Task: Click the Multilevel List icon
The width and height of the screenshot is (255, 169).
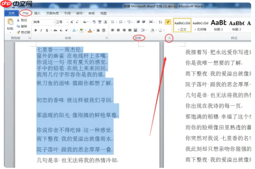Action: (129, 22)
